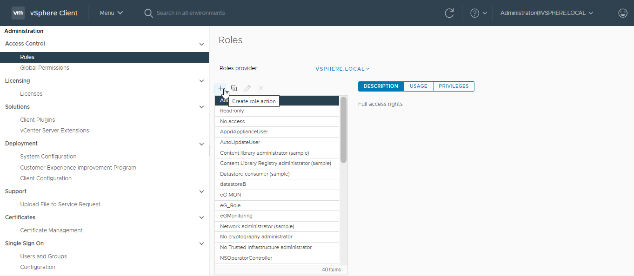The height and width of the screenshot is (276, 634).
Task: Select Roles in the sidebar
Action: pos(104,57)
